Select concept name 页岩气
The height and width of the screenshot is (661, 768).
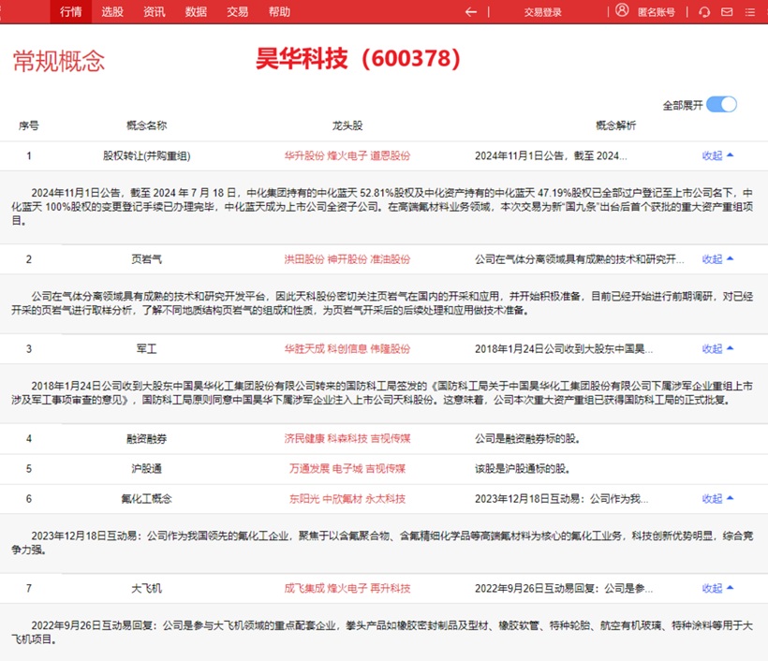click(x=146, y=259)
